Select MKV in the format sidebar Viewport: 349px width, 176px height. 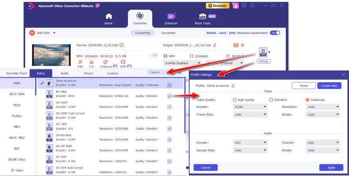(17, 127)
